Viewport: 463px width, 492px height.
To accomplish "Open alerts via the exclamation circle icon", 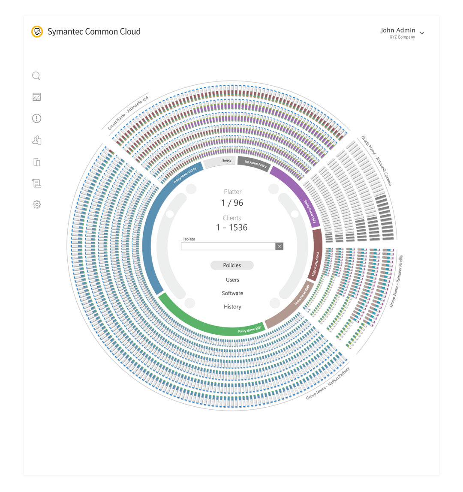I will (36, 119).
